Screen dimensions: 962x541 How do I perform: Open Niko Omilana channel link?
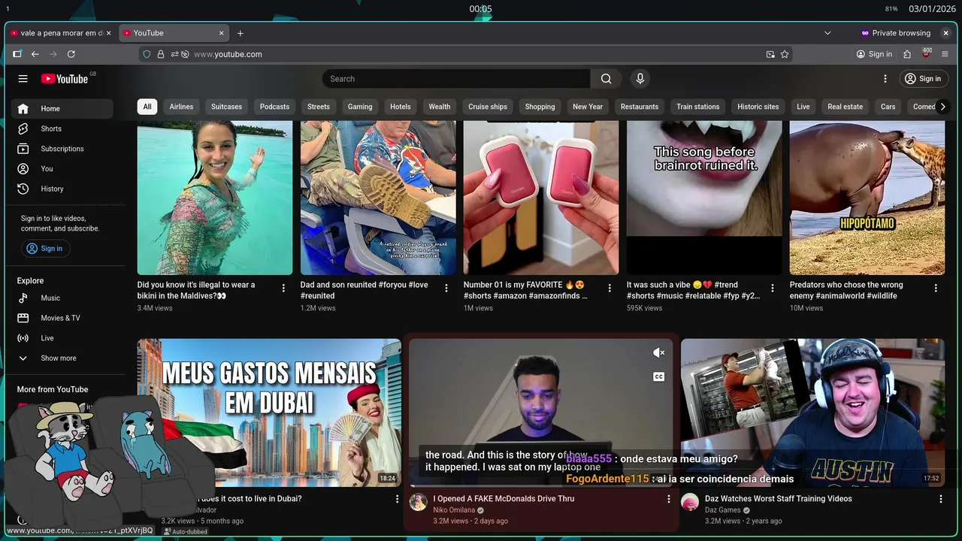pos(454,510)
